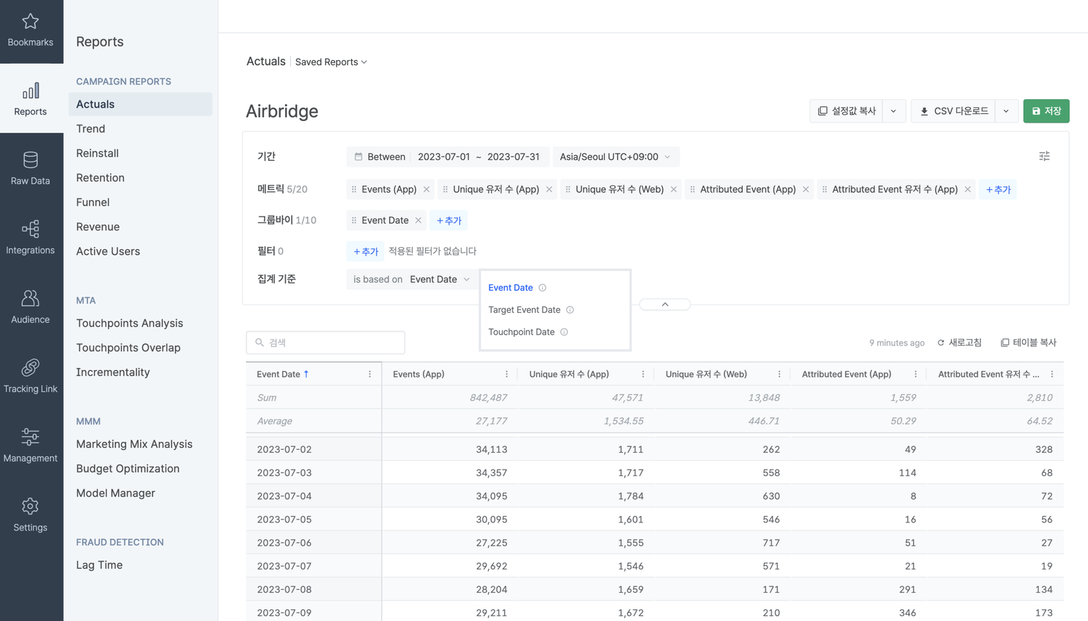Focus the 검색 search field
Viewport: 1088px width, 621px height.
pyautogui.click(x=326, y=343)
